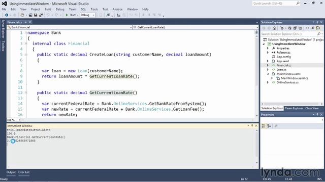Screen dimensions: 325x182
Task: Collapse the Financial class outlining region
Action: coord(26,43)
